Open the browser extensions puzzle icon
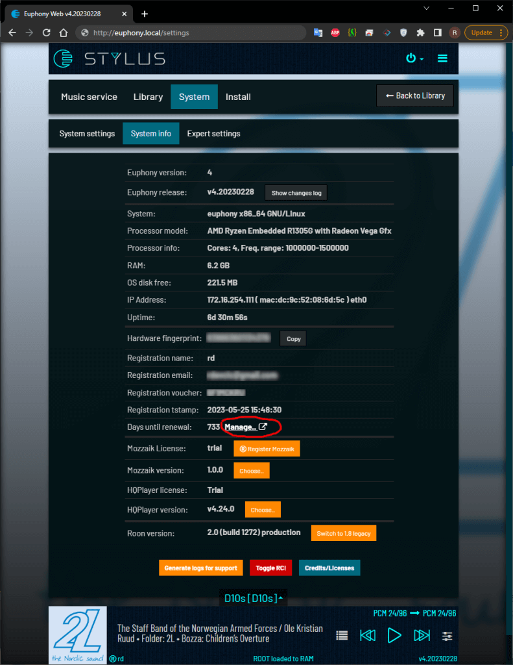 [420, 32]
